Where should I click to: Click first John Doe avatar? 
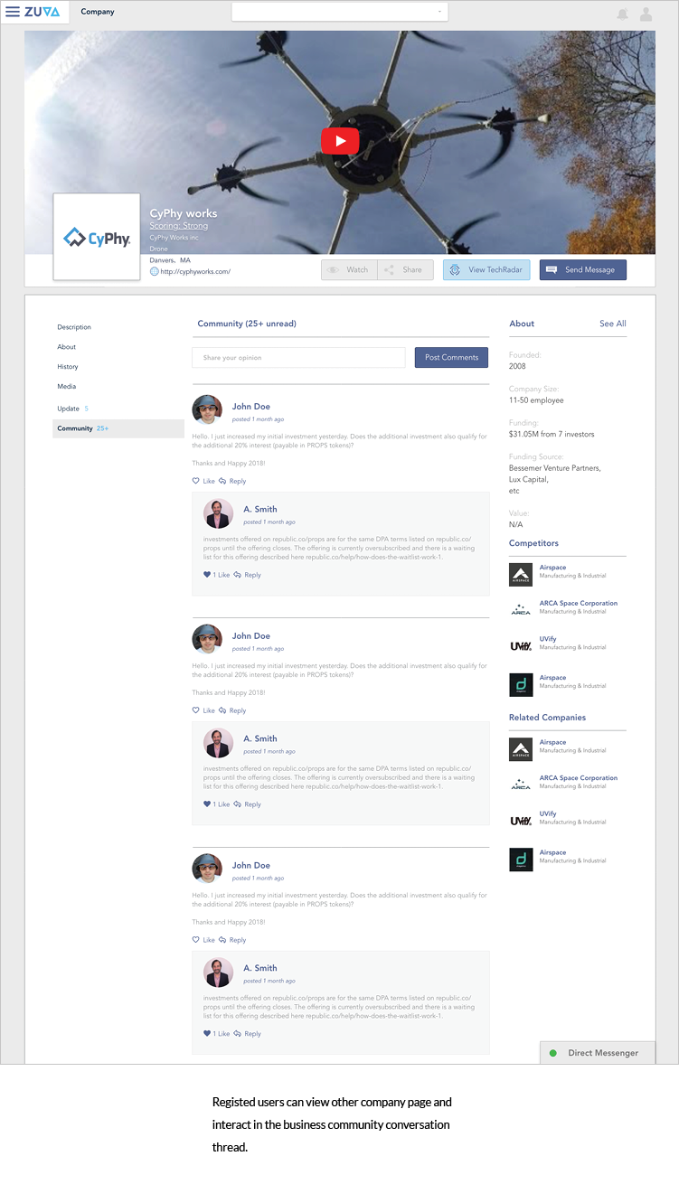[x=207, y=410]
